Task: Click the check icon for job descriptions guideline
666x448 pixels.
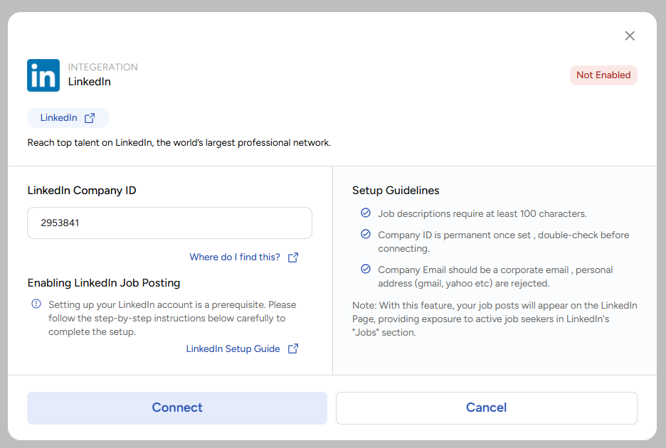Action: coord(366,213)
